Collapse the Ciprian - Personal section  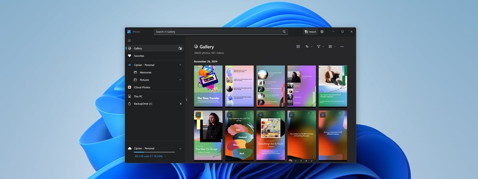click(x=180, y=65)
